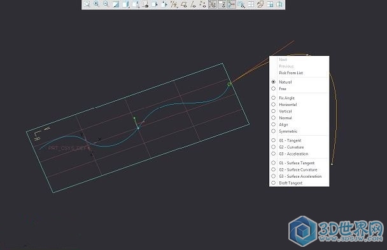387x250 pixels.
Task: Toggle datum plane display icon
Action: (183, 4)
